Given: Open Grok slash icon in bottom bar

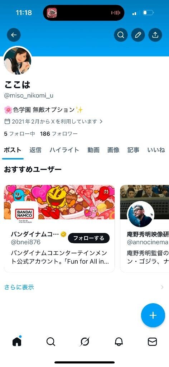Looking at the screenshot, I should [84, 342].
